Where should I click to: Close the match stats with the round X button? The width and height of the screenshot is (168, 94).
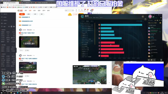click(x=145, y=19)
